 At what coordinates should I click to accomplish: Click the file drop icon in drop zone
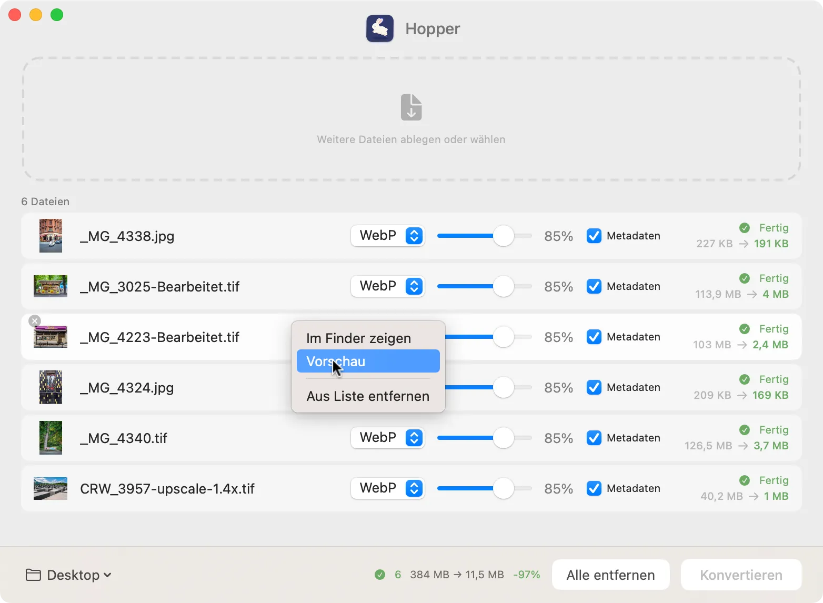[411, 107]
